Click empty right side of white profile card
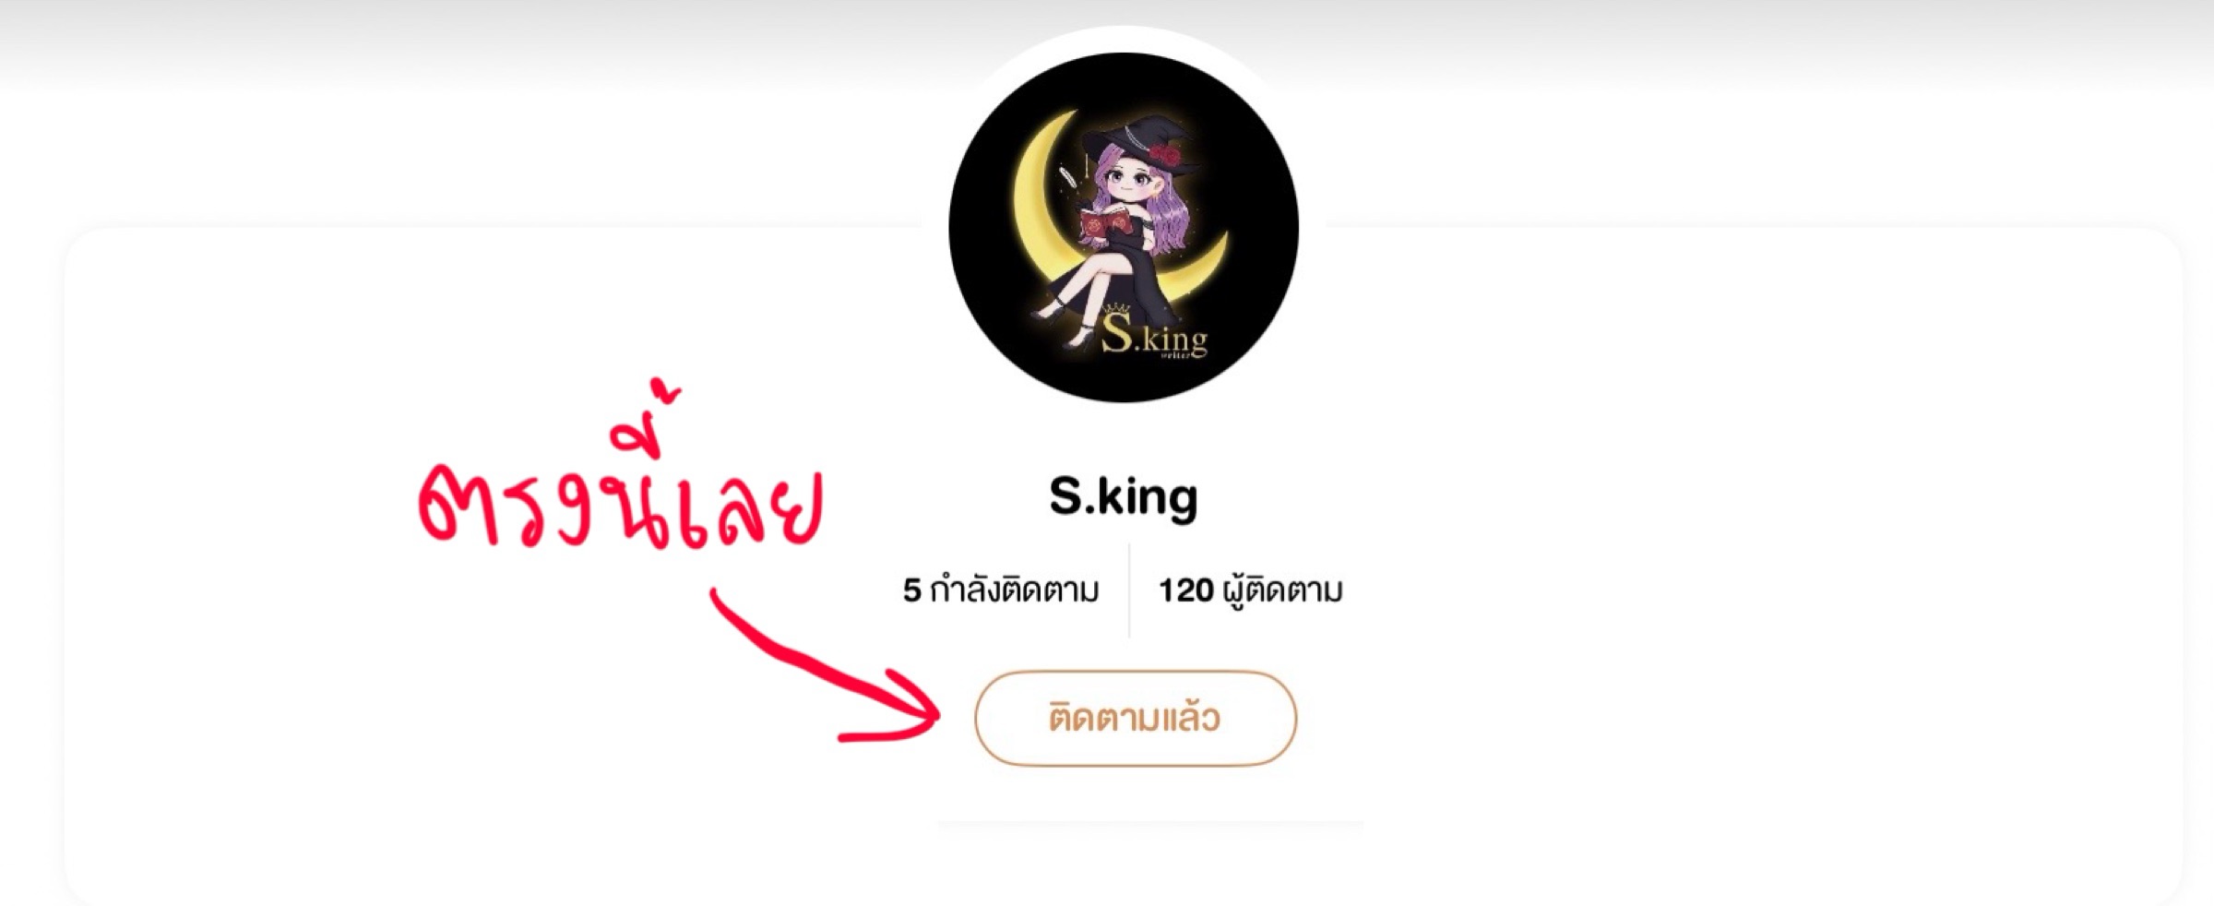Screen dimensions: 2214x906 tap(1753, 554)
